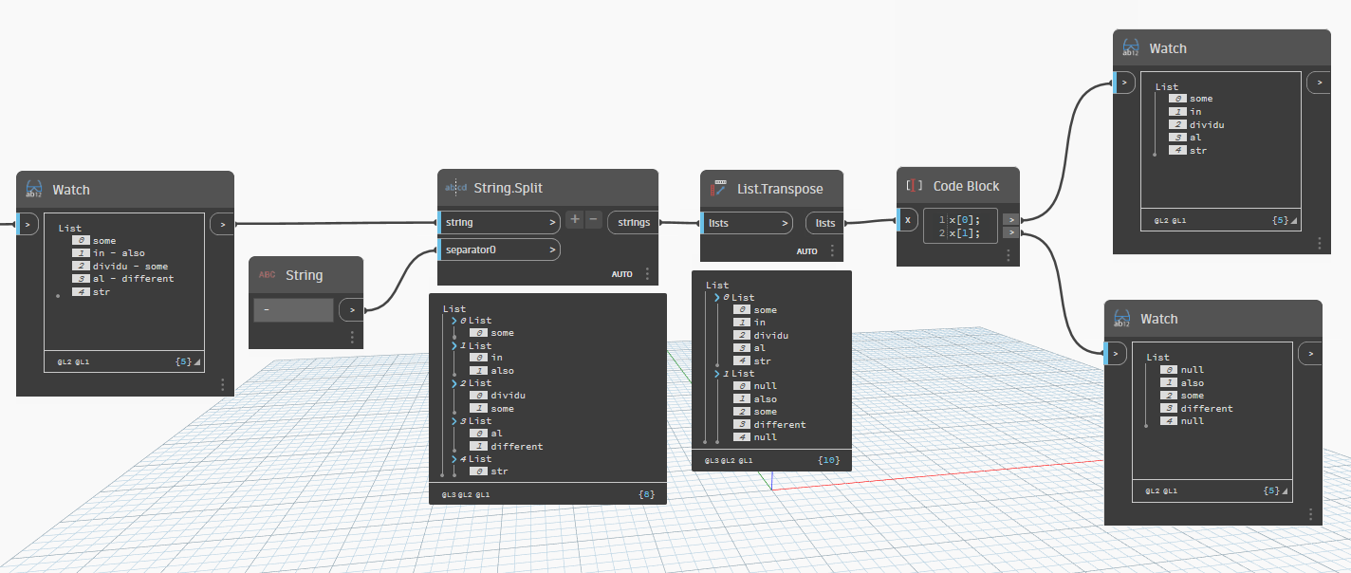Click the first Code Block output port x[0]
1351x573 pixels.
(x=1011, y=219)
